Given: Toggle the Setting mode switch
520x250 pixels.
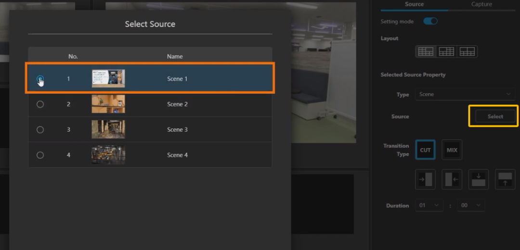Looking at the screenshot, I should click(430, 21).
